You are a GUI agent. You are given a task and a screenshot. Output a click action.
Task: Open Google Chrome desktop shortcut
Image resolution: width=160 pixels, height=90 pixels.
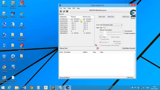(4, 68)
